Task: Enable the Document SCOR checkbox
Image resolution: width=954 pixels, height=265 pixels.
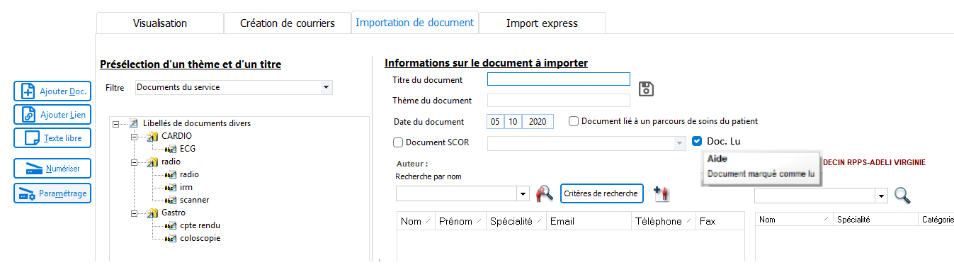Action: [398, 142]
